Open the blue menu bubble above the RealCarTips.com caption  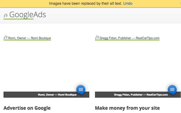coord(172,90)
